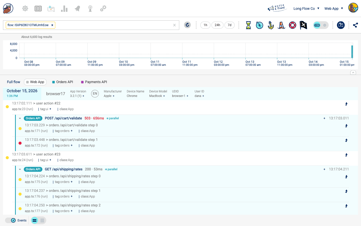Image resolution: width=361 pixels, height=226 pixels.
Task: Open the mermaid user avatar
Action: point(353,8)
